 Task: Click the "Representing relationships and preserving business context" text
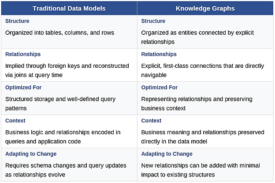[x=197, y=104]
